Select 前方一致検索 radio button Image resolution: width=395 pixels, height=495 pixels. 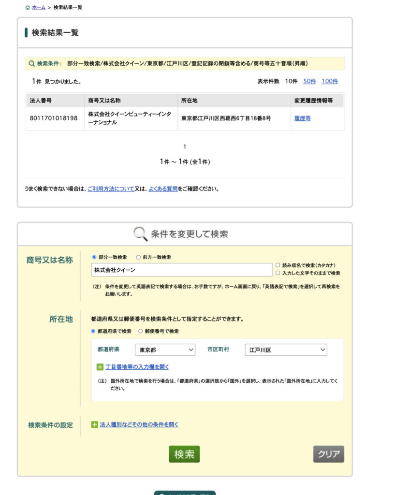pyautogui.click(x=138, y=257)
